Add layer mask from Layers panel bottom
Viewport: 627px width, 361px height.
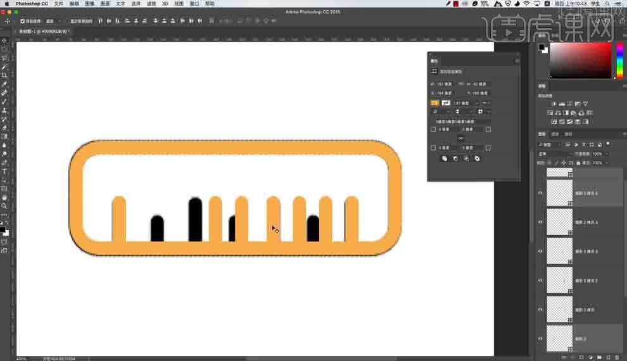click(x=581, y=357)
